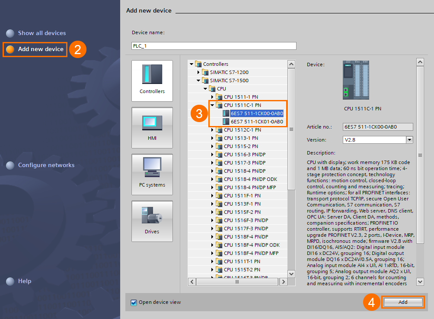Click module icon of 6ES7 511-1CK00-0AB0
Screen dimensions: 434x319
point(226,113)
